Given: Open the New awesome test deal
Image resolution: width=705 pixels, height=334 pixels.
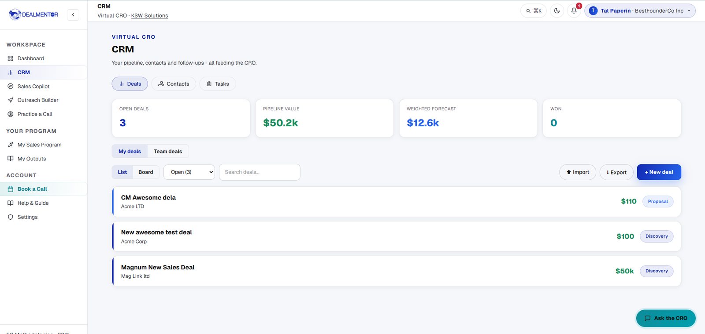Looking at the screenshot, I should 397,236.
